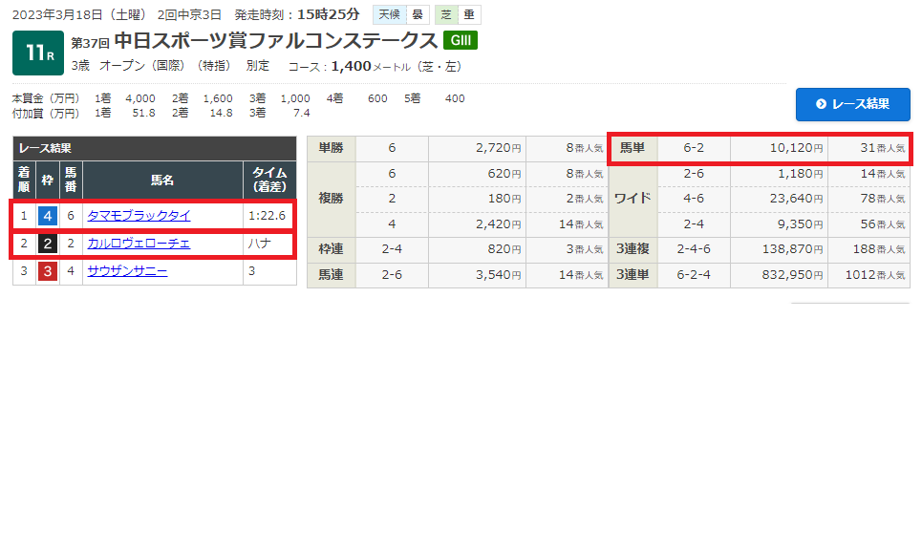
Task: Click the green 芝 turf label
Action: click(445, 15)
